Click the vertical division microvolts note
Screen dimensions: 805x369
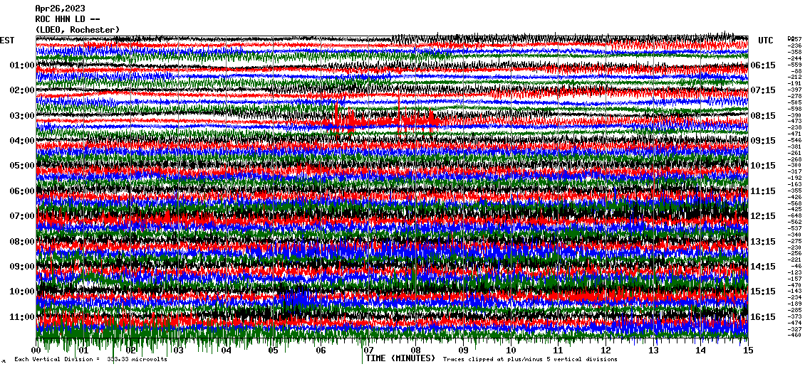[91, 360]
